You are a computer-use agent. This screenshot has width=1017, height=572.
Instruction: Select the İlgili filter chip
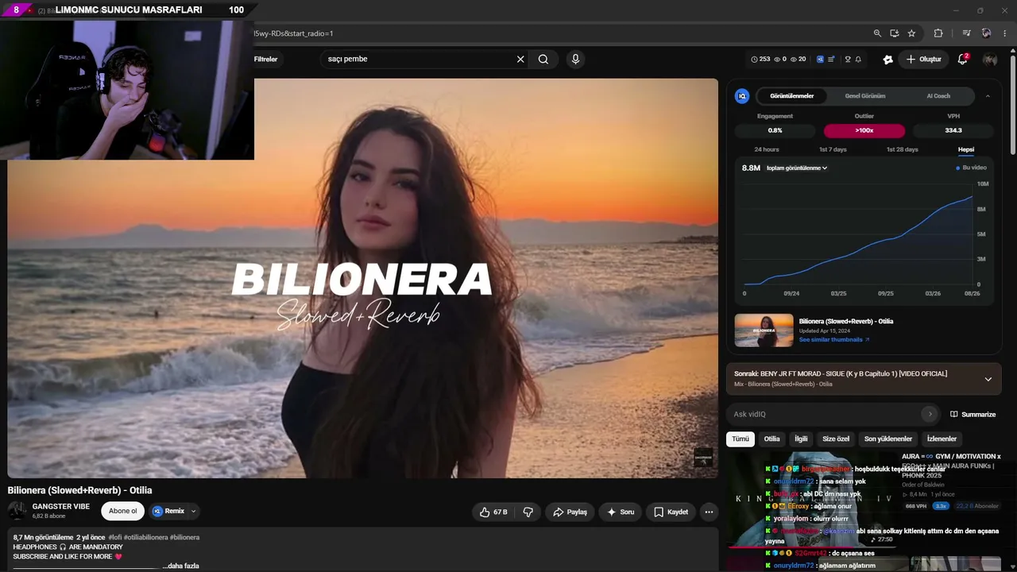[x=802, y=439]
